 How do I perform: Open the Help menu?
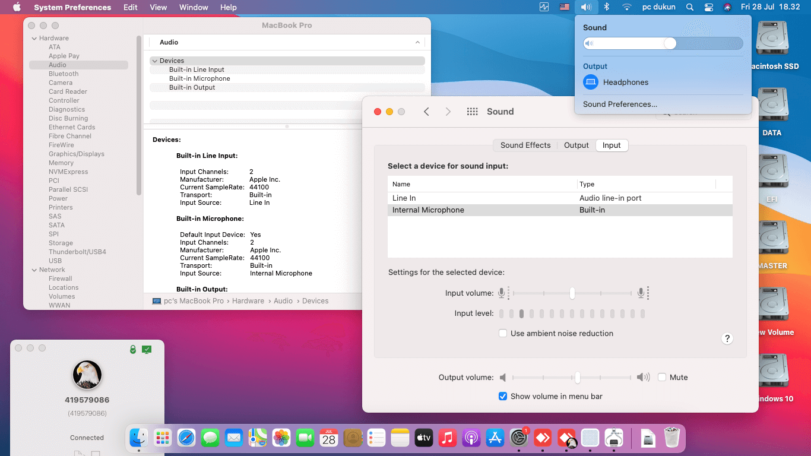(229, 7)
